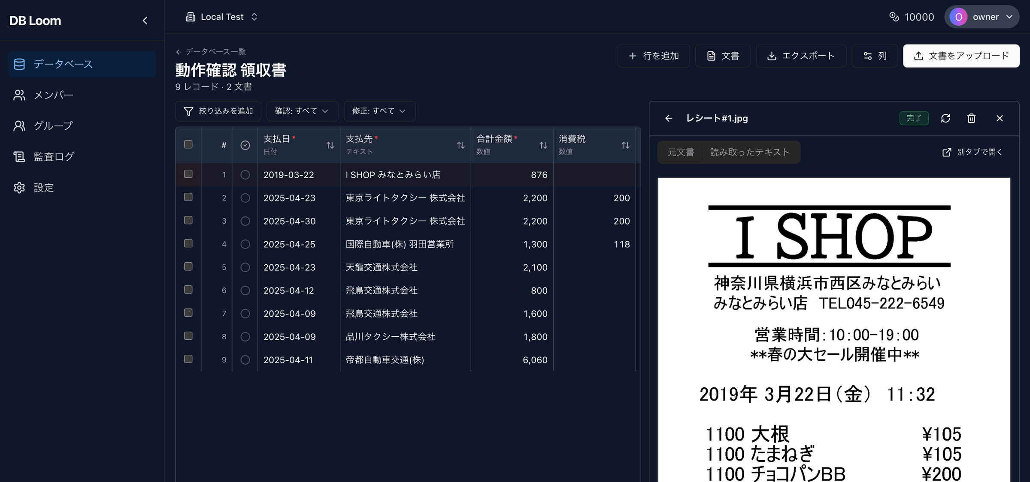Click the 文書 button
The width and height of the screenshot is (1030, 482).
point(723,56)
